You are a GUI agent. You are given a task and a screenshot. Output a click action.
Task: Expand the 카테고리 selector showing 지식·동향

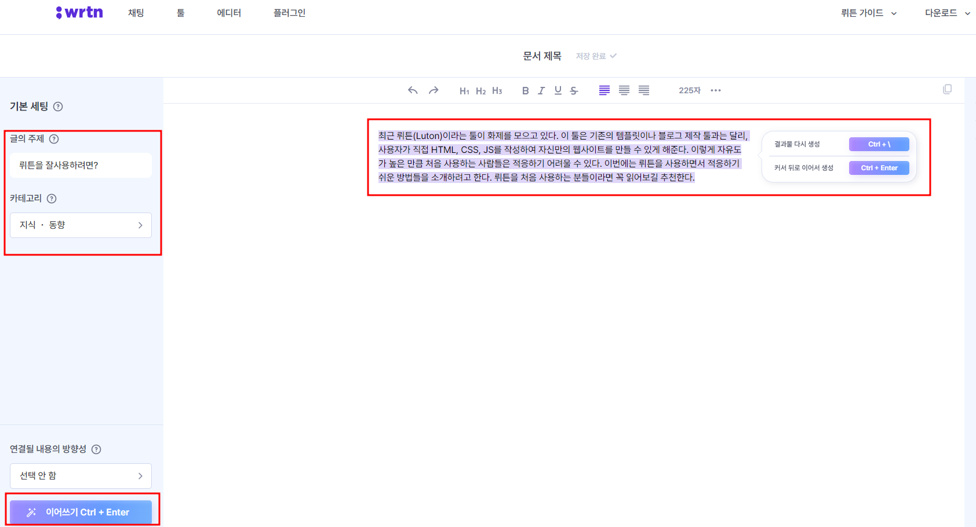81,225
